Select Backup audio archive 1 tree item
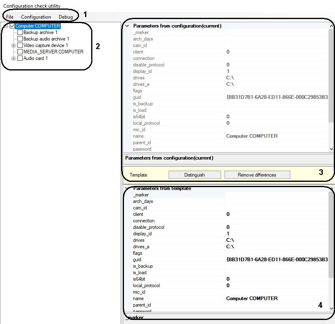This screenshot has height=324, width=335. (46, 38)
